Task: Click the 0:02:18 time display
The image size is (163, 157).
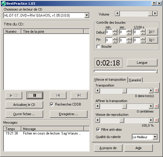Action: [x=108, y=63]
